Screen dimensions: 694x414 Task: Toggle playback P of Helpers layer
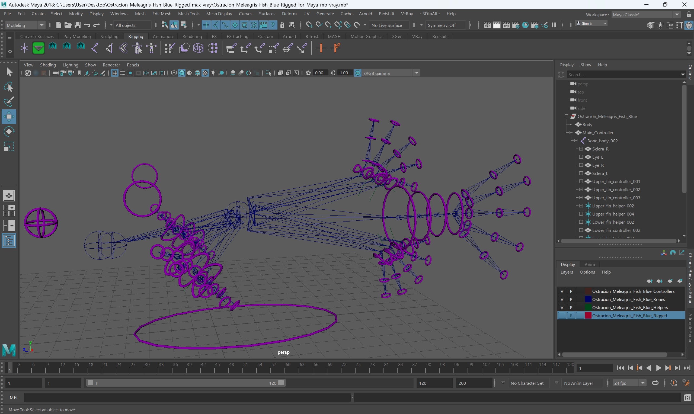coord(571,307)
